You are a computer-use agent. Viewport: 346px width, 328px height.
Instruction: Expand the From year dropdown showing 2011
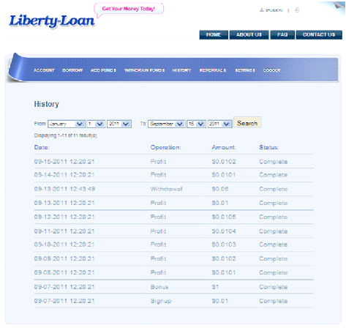[x=119, y=124]
